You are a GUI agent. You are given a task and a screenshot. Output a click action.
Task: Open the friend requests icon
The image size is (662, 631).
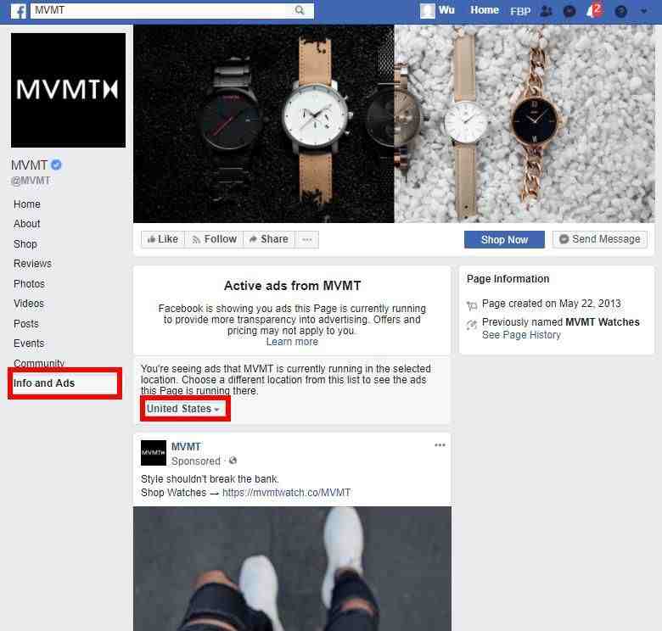pos(547,11)
